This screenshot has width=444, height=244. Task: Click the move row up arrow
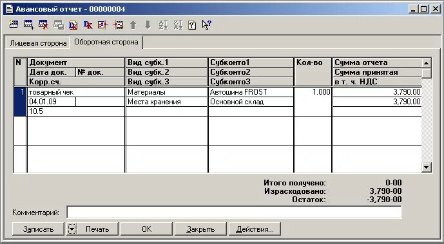133,25
